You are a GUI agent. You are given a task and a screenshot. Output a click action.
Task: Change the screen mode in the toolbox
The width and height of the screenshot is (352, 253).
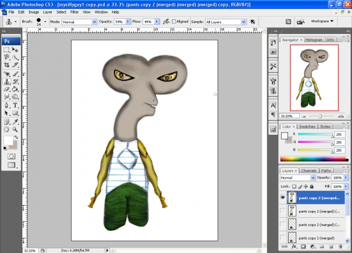[11, 165]
